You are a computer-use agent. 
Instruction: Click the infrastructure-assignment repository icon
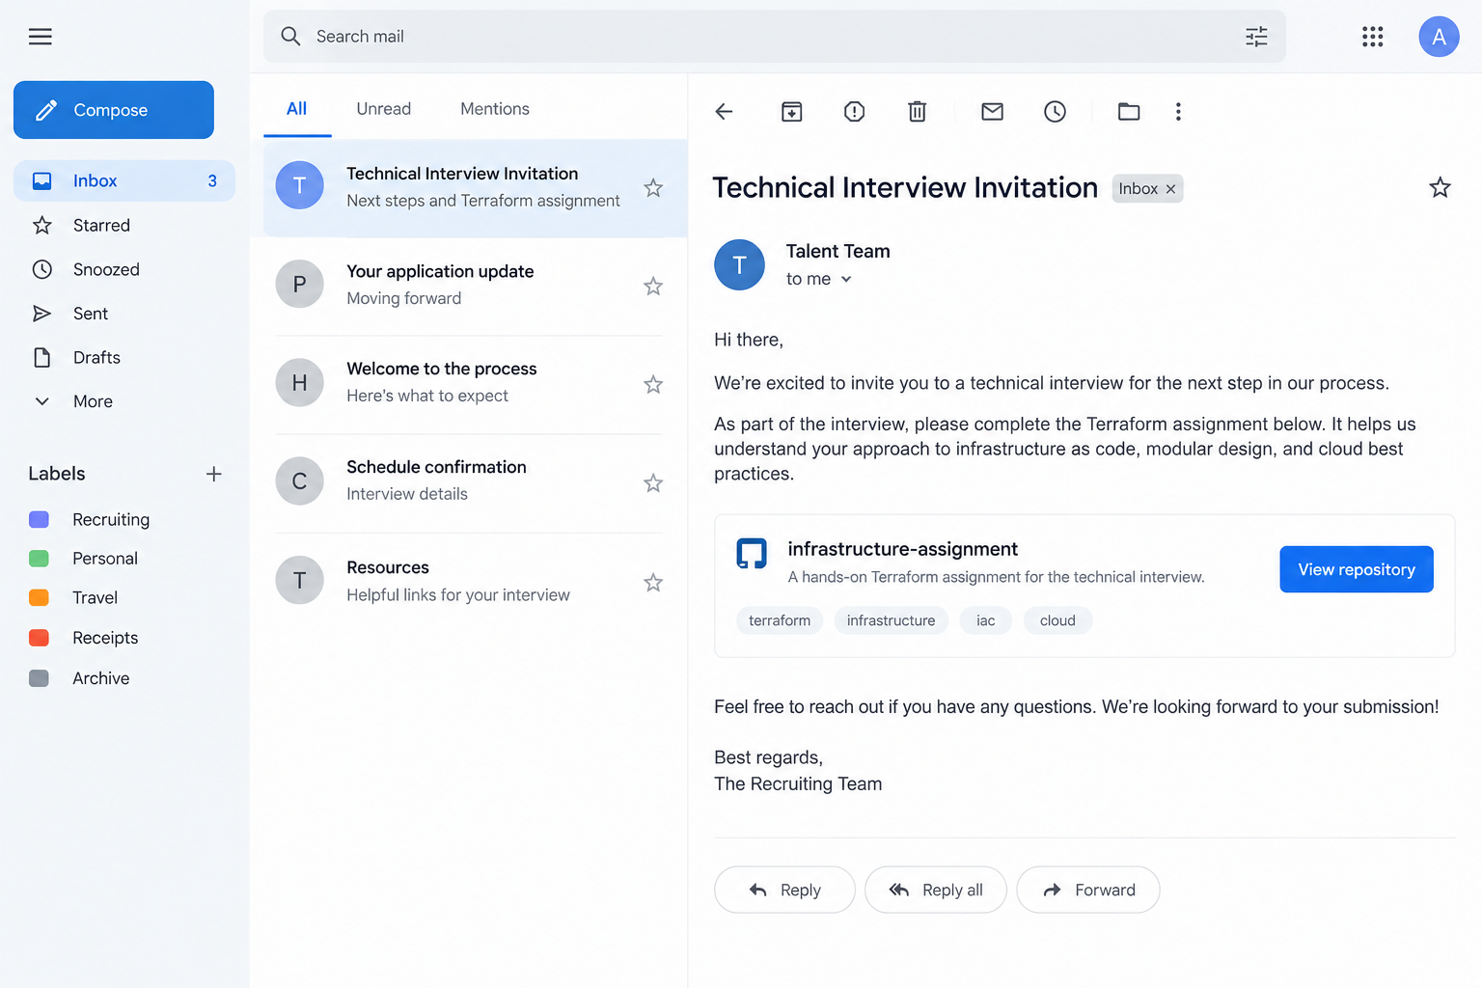[x=752, y=554]
